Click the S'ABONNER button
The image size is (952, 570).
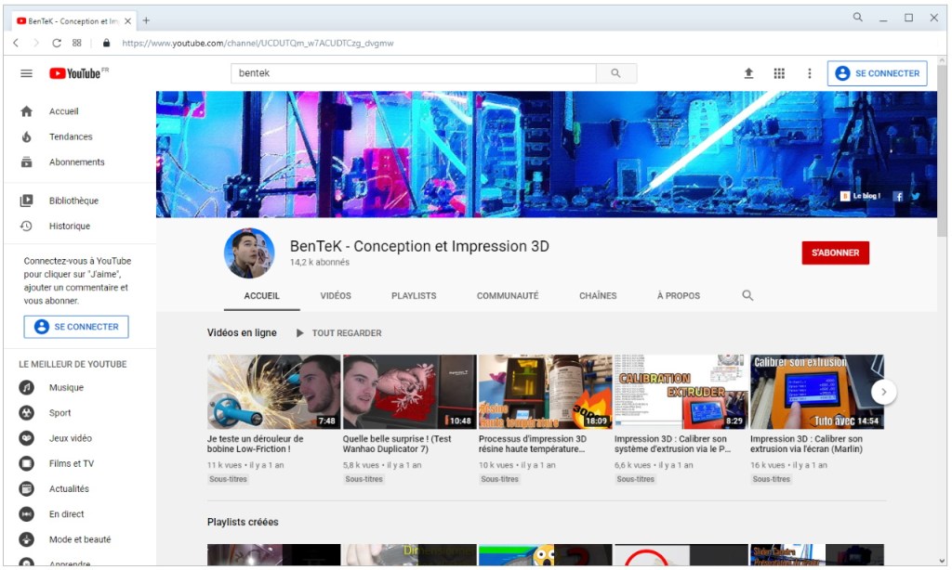pos(835,253)
